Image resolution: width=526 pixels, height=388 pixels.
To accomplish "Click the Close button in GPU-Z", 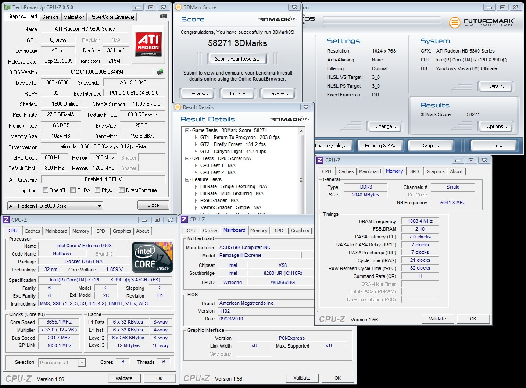I will point(153,205).
